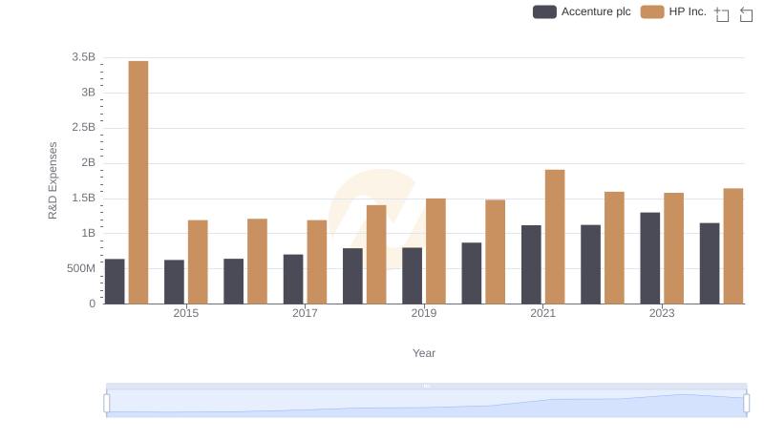Grab the right handle of the range slider
Screen dimensions: 764x440
click(x=747, y=404)
